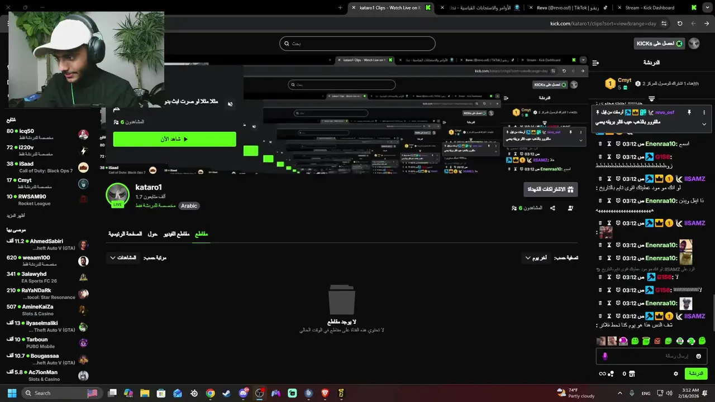
Task: Open Cmyt channel in sidebar
Action: point(47,183)
